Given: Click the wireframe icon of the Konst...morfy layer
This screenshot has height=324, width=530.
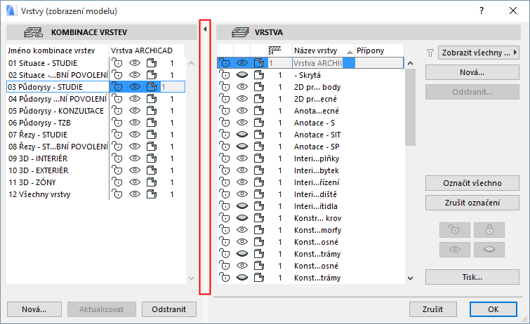Looking at the screenshot, I should 259,230.
